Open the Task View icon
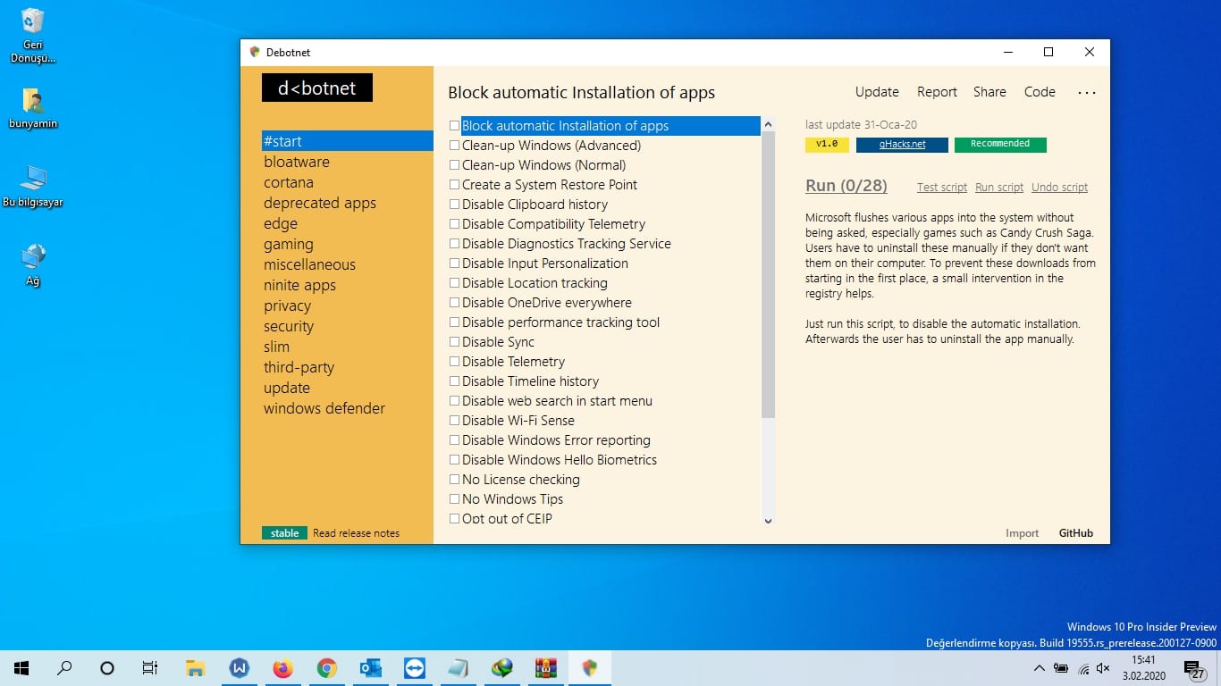Viewport: 1221px width, 686px height. pyautogui.click(x=150, y=668)
